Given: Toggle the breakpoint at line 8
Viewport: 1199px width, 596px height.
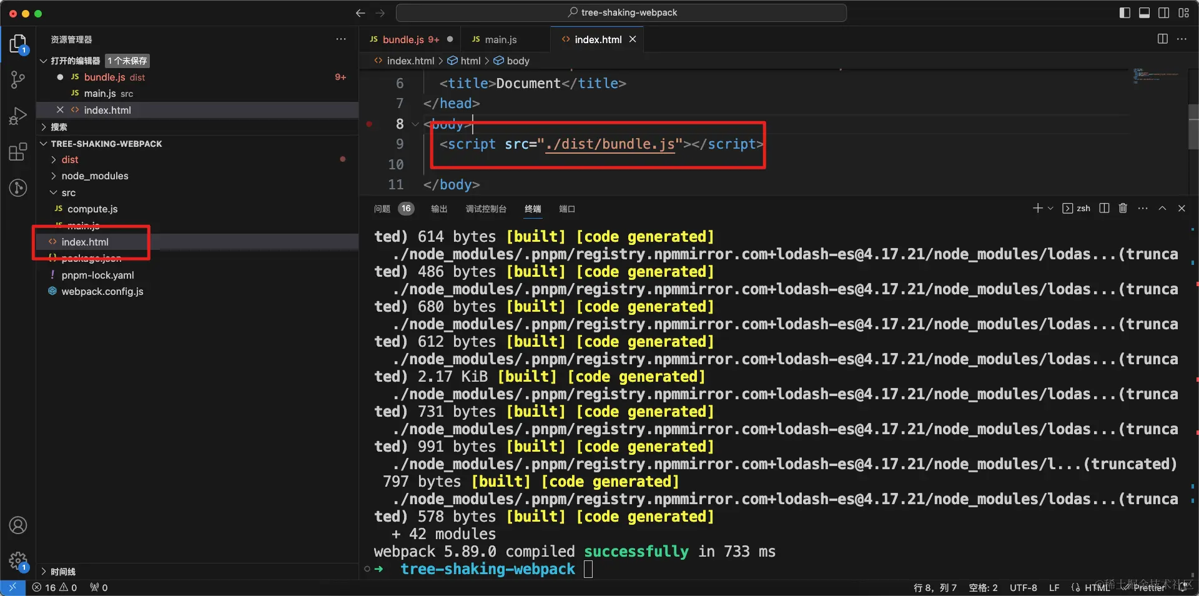Looking at the screenshot, I should click(x=369, y=124).
